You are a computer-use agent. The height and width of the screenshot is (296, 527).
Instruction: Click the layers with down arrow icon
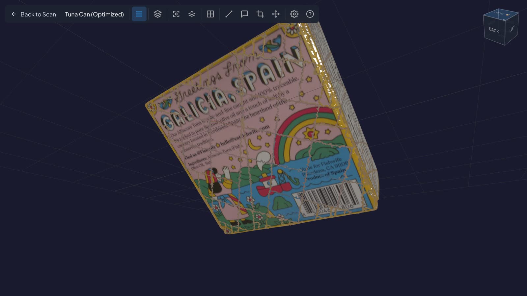pos(192,14)
